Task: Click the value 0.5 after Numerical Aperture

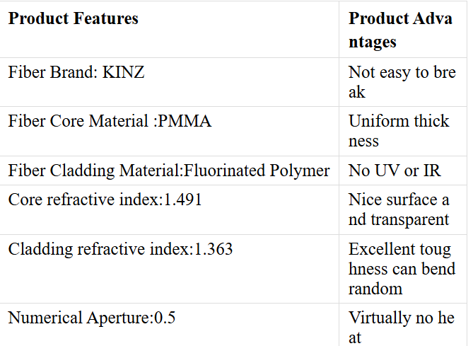Action: [x=165, y=318]
